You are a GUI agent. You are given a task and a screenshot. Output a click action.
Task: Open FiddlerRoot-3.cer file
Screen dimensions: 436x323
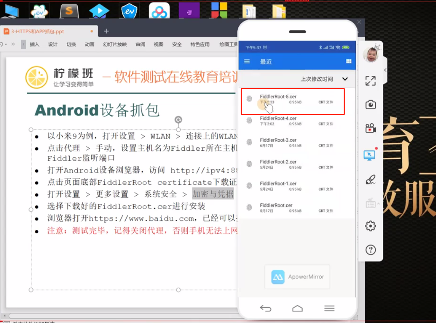297,143
